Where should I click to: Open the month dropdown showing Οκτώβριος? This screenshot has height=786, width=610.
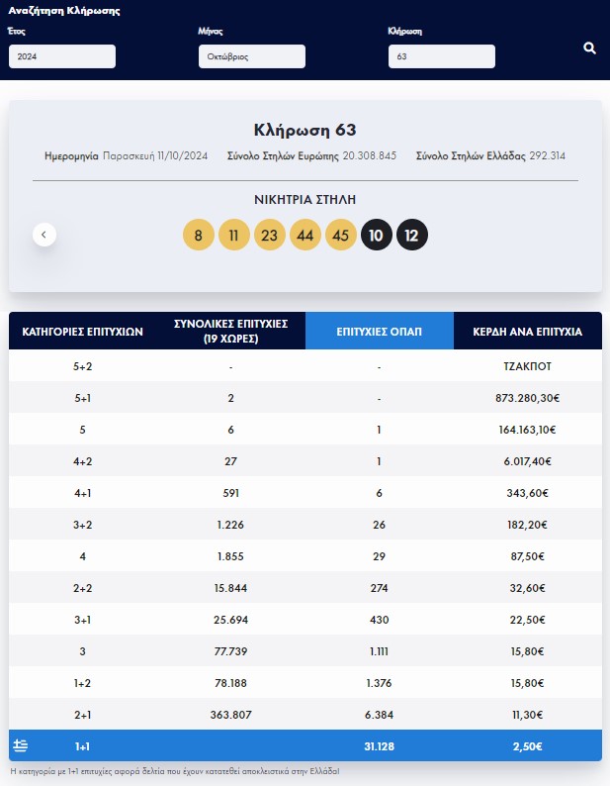(252, 56)
